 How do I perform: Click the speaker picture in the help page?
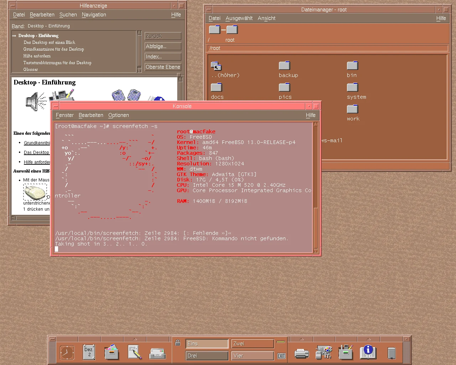36,101
